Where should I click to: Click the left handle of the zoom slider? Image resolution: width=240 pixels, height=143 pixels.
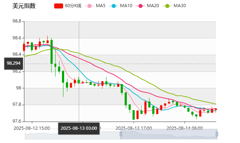120,134
